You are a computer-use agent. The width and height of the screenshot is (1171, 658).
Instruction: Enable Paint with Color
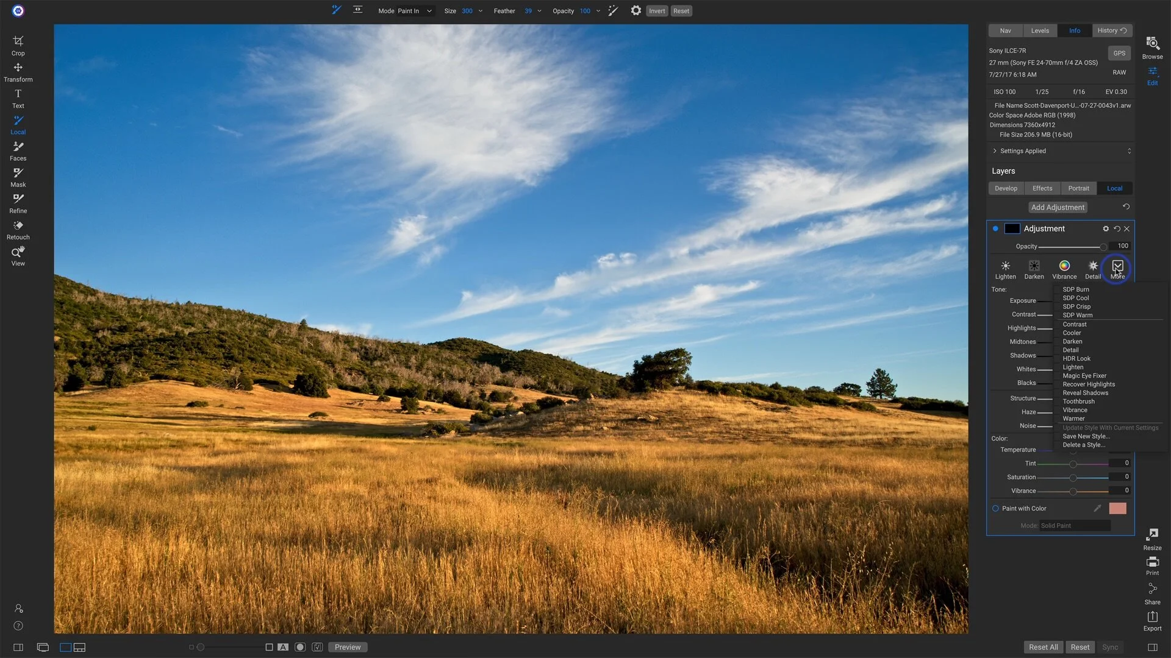(997, 508)
